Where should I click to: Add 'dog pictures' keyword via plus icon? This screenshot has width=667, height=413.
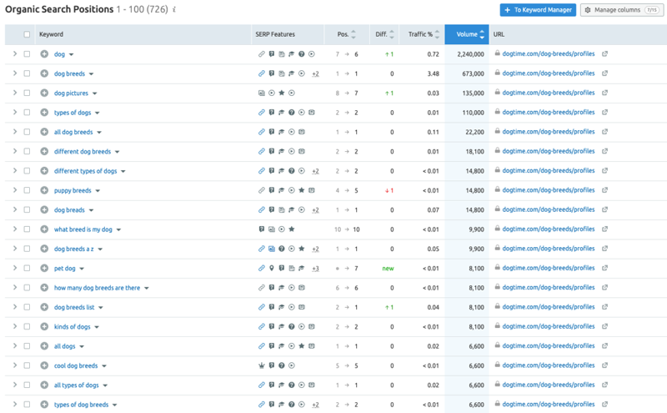pyautogui.click(x=44, y=93)
